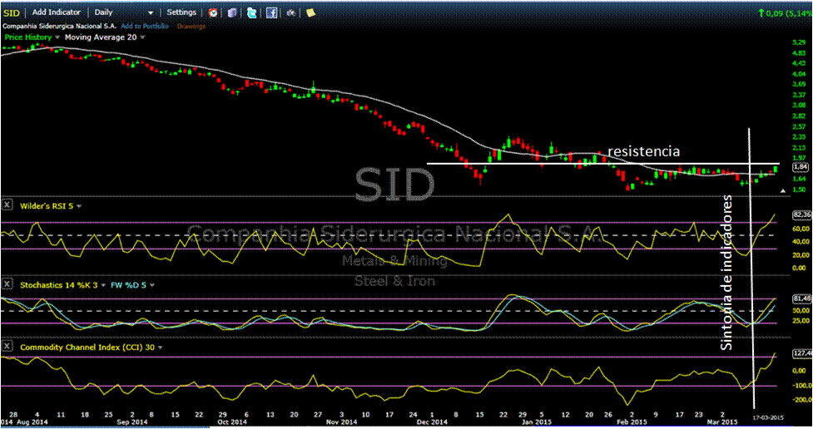Image resolution: width=813 pixels, height=429 pixels.
Task: Click the Moving Average 20 label
Action: 101,37
